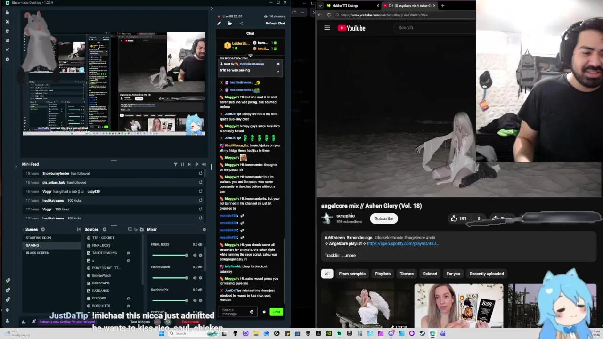Screen dimensions: 603x339
Task: Mute the Mini Feed alert sound
Action: pyautogui.click(x=204, y=164)
